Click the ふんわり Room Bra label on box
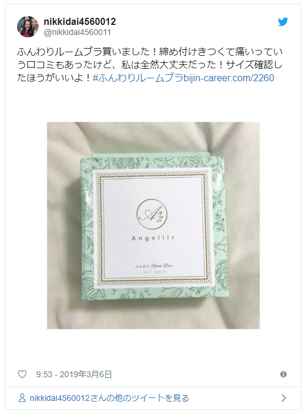Viewport: 306px width, 414px height. click(154, 266)
